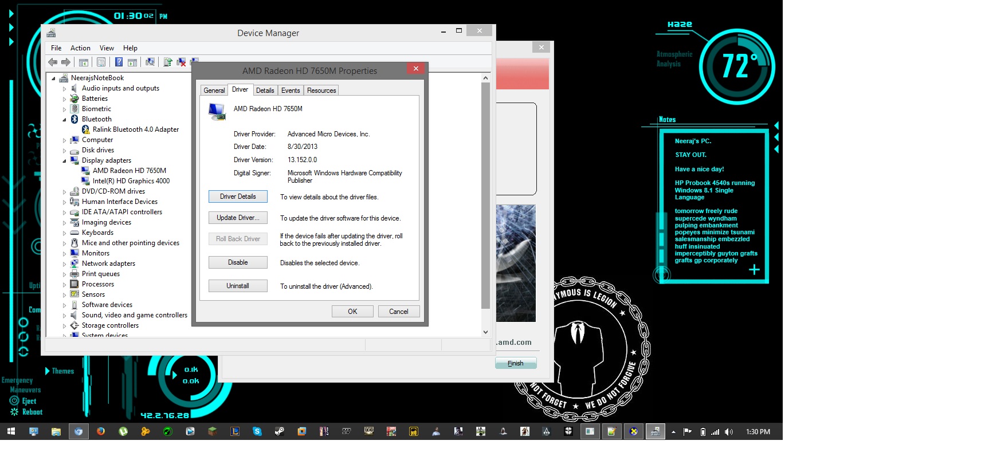Click Update Driver Software toolbar icon
This screenshot has width=981, height=464.
(168, 62)
